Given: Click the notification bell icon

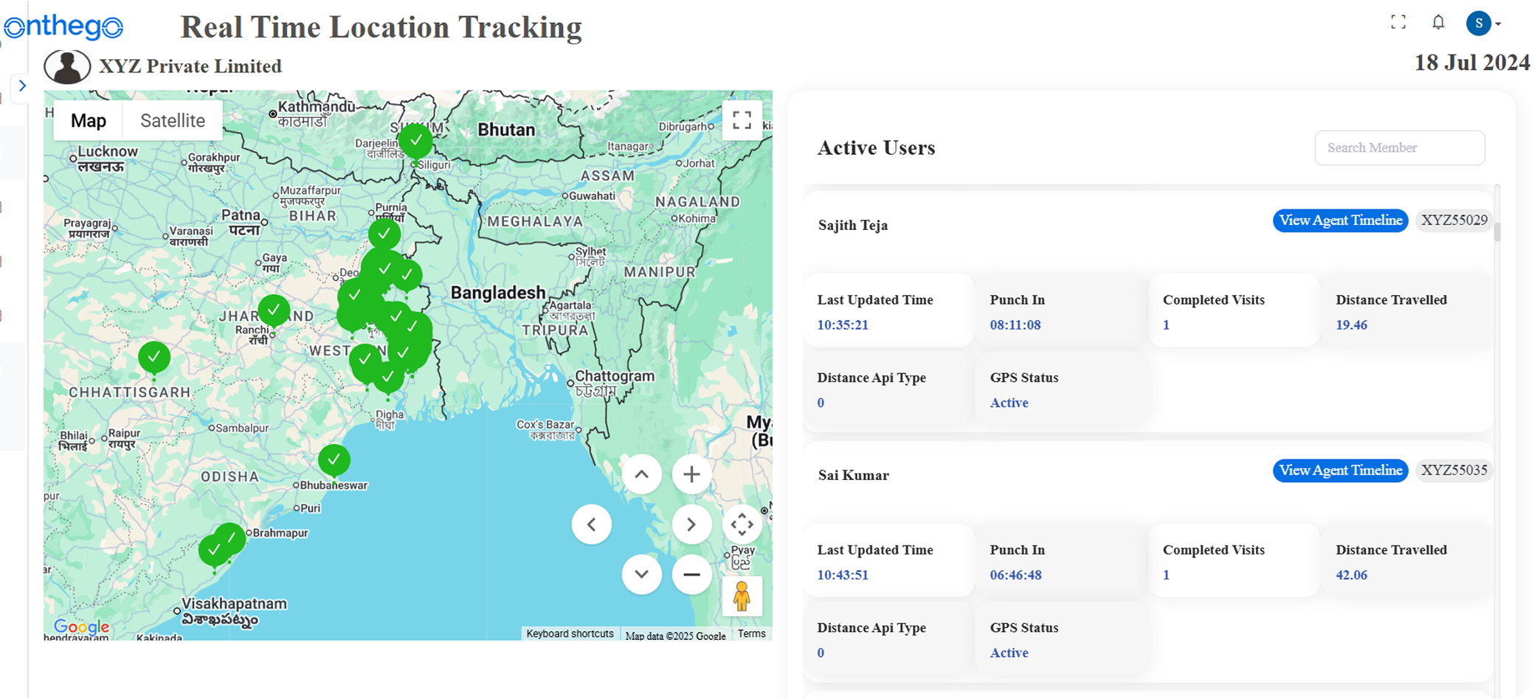Looking at the screenshot, I should [1438, 23].
